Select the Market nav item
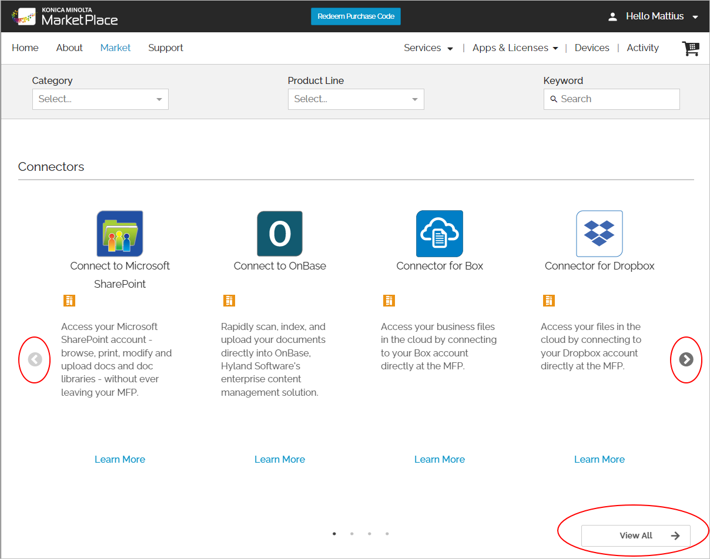Viewport: 710px width, 559px height. (x=115, y=48)
